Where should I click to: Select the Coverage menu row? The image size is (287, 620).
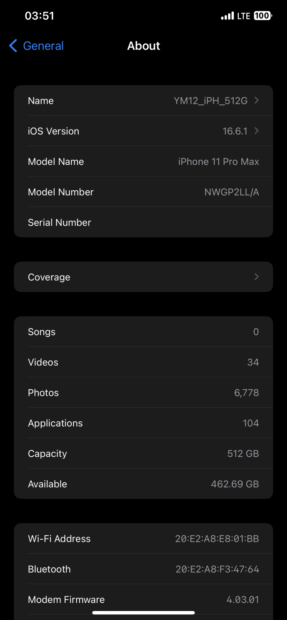(143, 277)
